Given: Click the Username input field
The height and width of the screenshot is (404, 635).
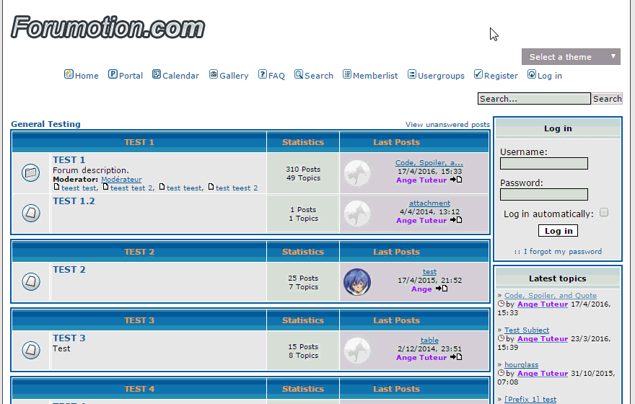Looking at the screenshot, I should pyautogui.click(x=544, y=164).
